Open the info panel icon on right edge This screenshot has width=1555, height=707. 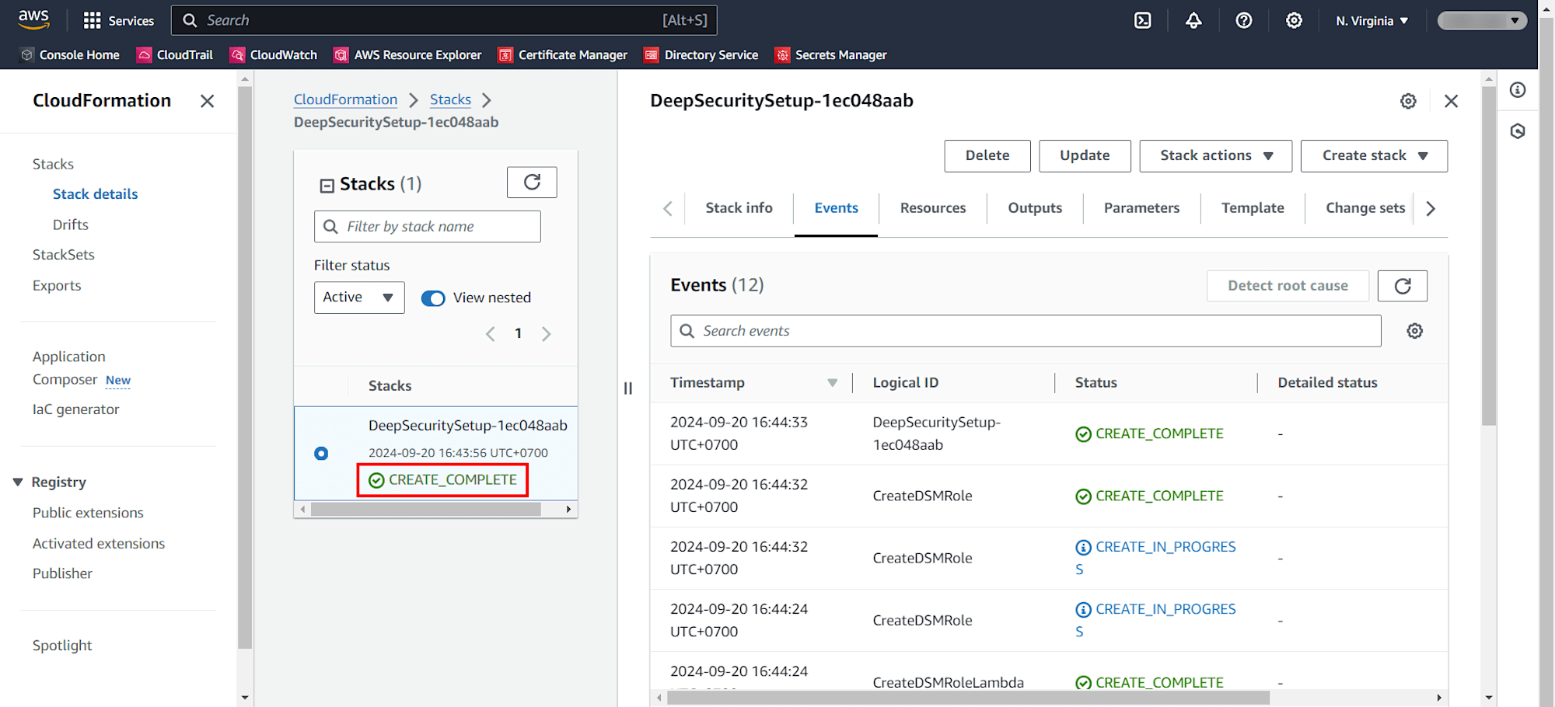click(1518, 90)
